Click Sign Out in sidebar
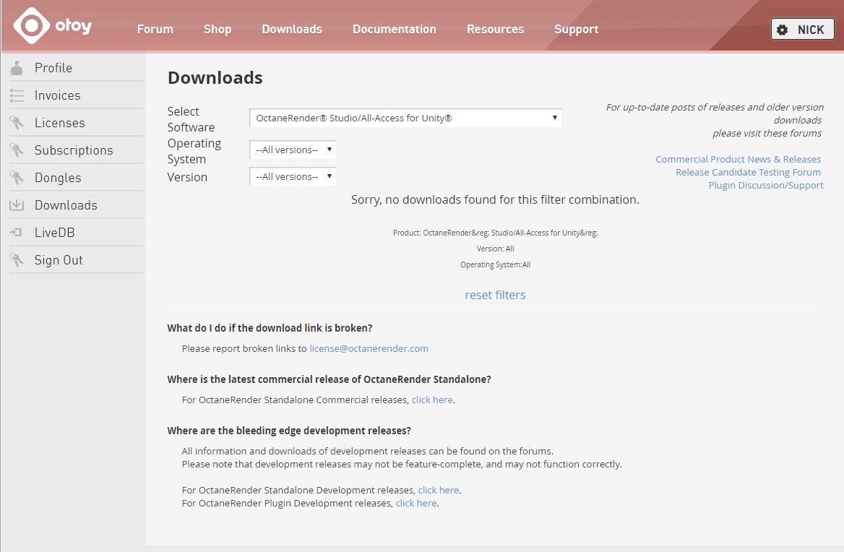Screen dimensions: 844x552 tap(59, 260)
